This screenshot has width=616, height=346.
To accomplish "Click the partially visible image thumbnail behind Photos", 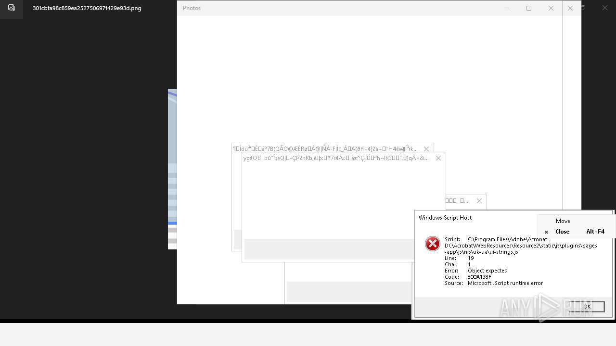I will [x=172, y=169].
